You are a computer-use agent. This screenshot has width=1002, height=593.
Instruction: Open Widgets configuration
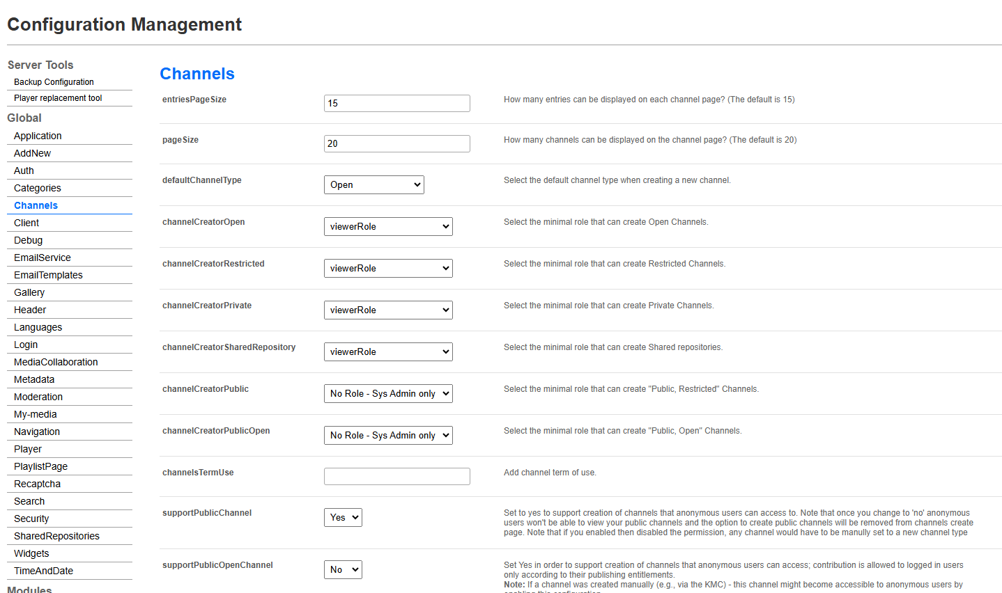[x=31, y=553]
